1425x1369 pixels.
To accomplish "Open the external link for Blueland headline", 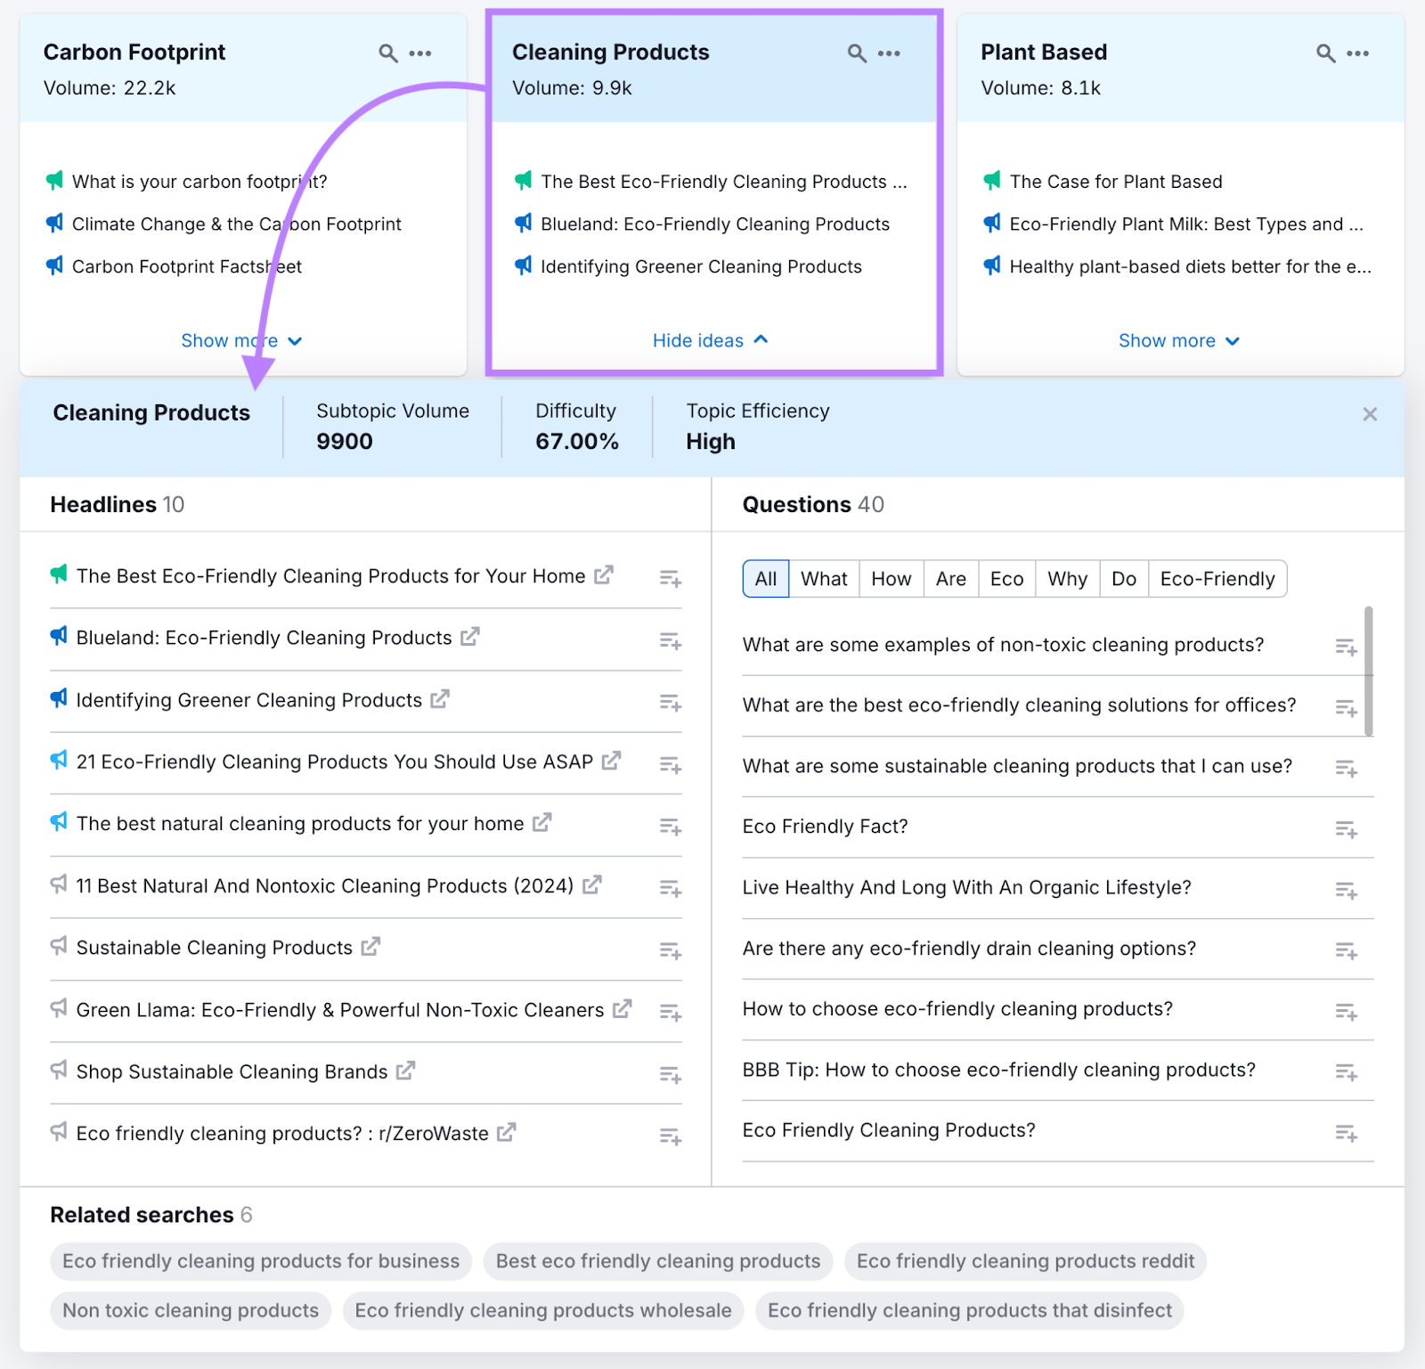I will (x=471, y=637).
